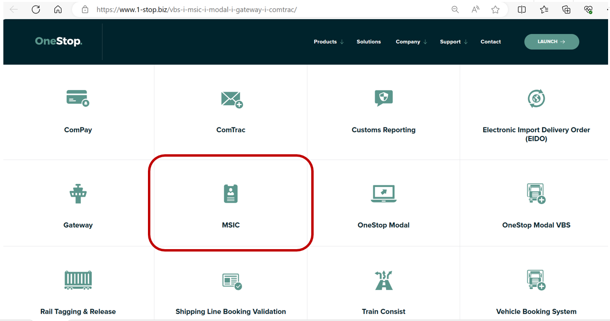Screen dimensions: 610x321
Task: Click the browser back arrow
Action: tap(14, 10)
